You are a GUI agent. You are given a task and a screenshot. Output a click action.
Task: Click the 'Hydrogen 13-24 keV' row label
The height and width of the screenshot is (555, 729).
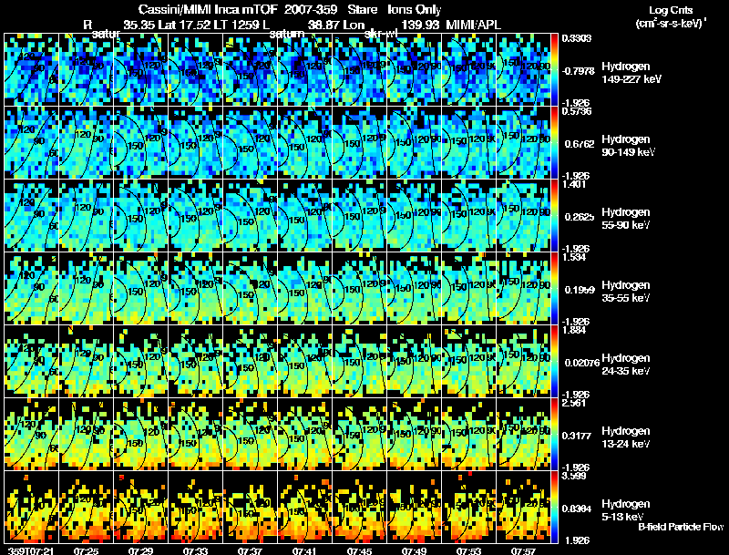click(x=625, y=437)
